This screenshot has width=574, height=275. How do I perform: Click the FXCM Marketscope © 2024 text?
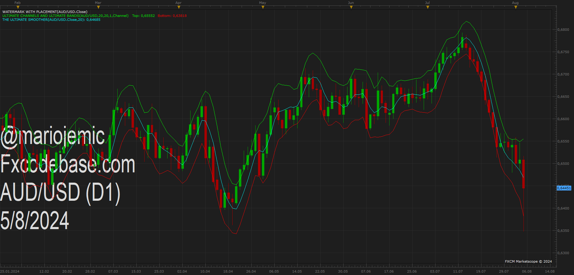(528, 261)
